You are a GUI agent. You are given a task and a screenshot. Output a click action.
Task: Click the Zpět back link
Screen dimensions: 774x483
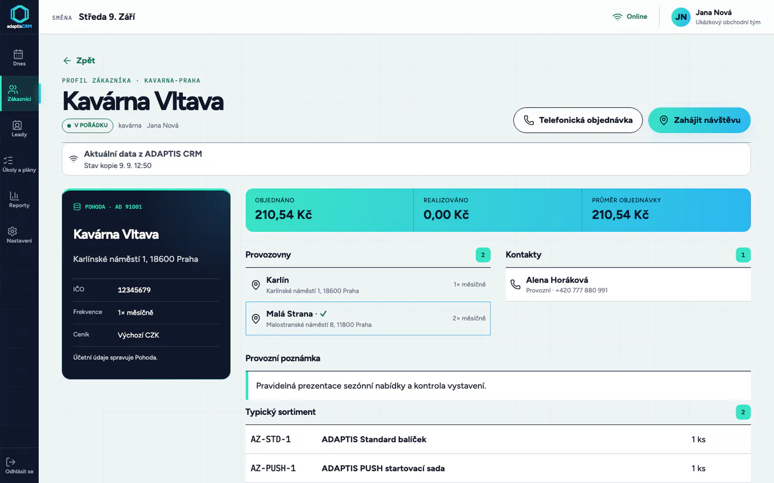click(x=79, y=61)
